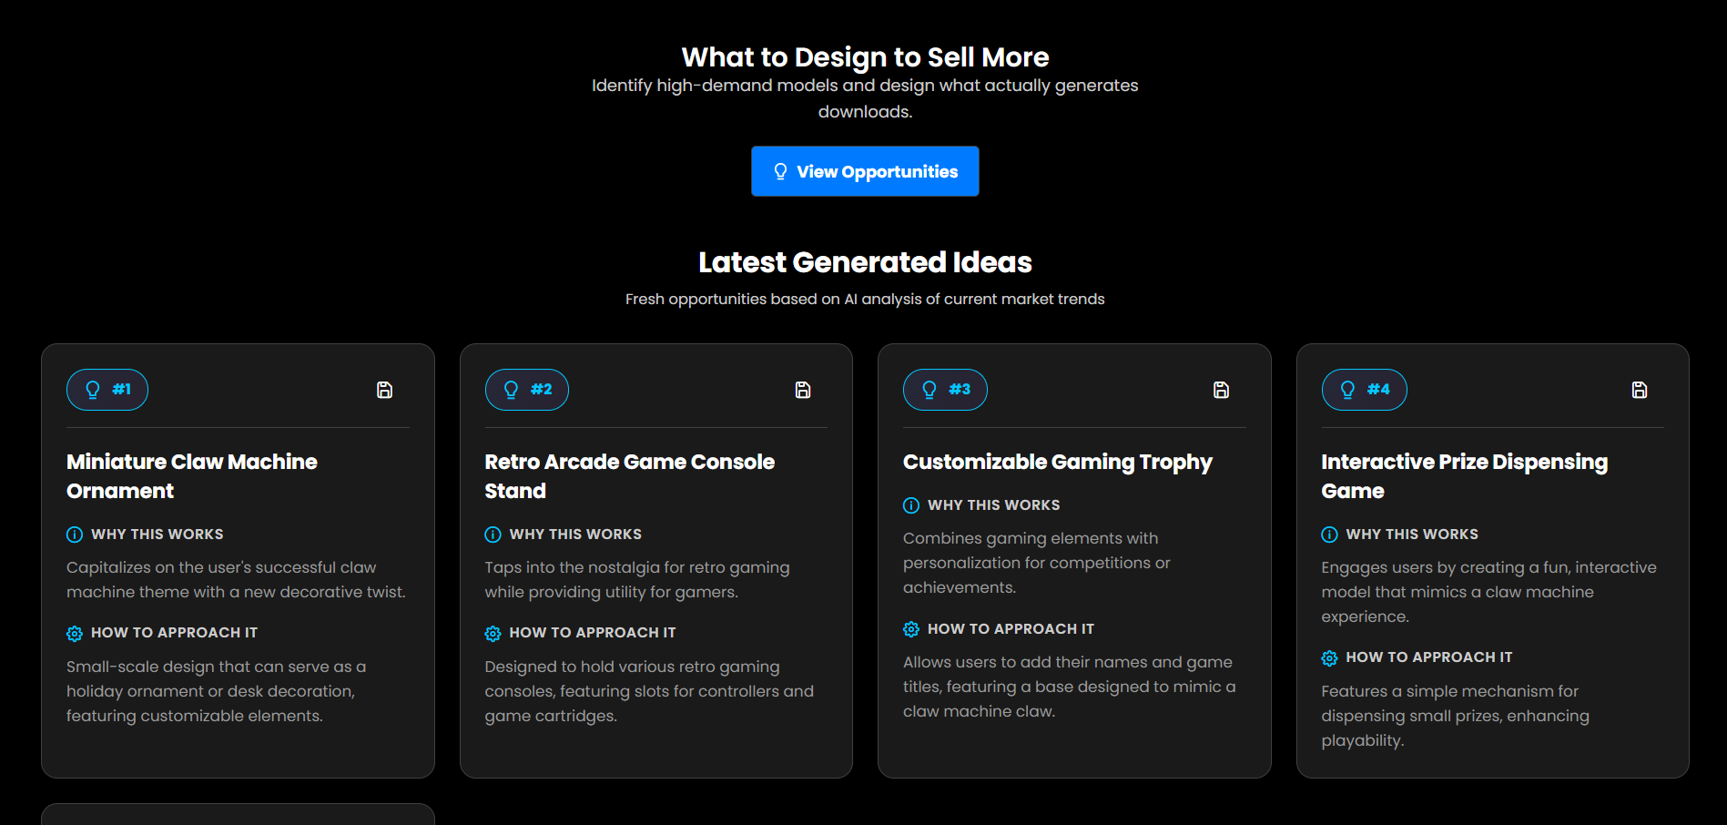Save the Miniature Claw Machine Ornament idea

384,389
